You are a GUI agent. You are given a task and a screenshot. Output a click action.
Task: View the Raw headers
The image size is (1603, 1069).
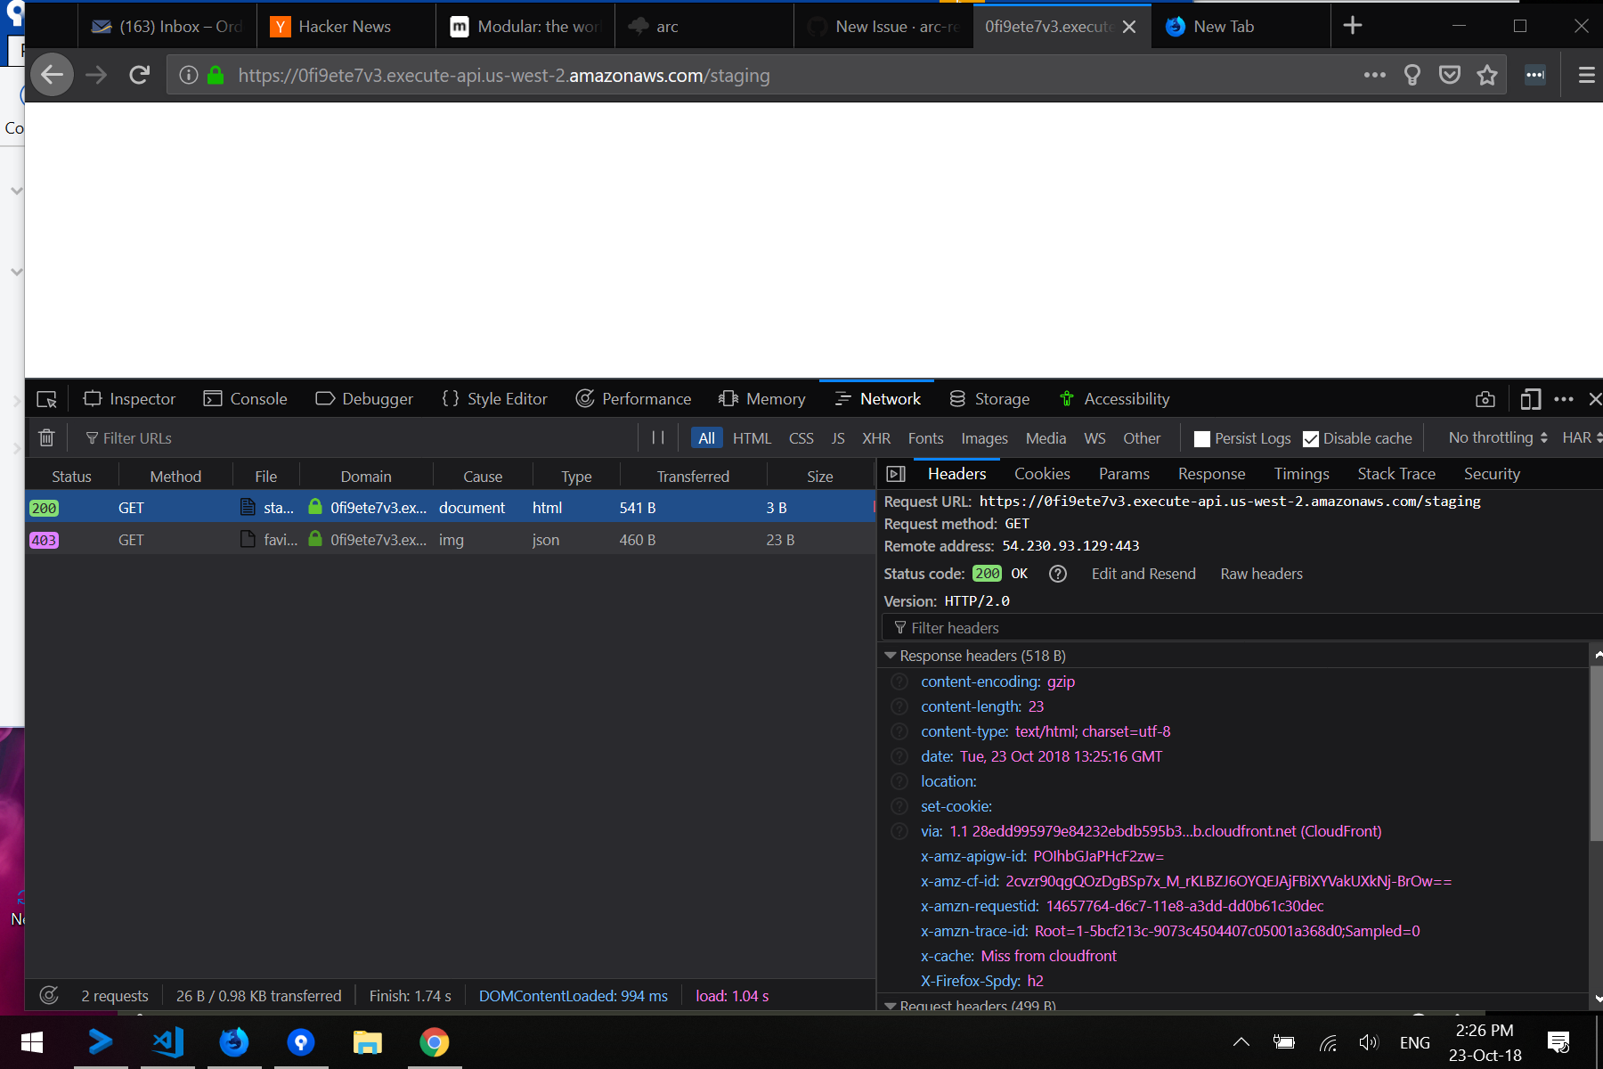pyautogui.click(x=1261, y=574)
